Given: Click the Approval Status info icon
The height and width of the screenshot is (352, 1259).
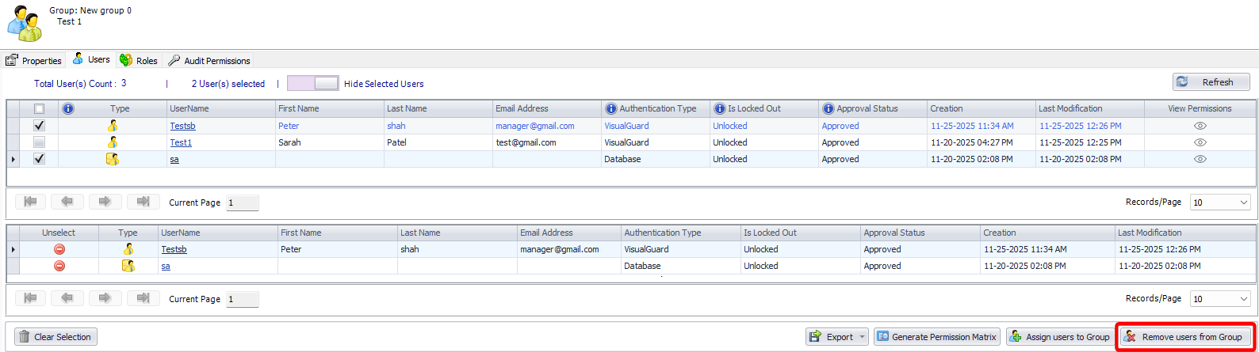Looking at the screenshot, I should 828,108.
